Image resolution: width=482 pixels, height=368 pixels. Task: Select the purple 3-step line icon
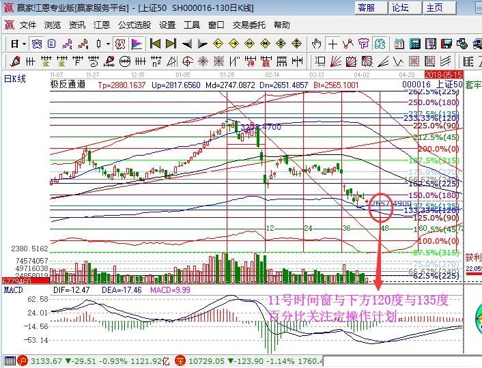click(68, 44)
